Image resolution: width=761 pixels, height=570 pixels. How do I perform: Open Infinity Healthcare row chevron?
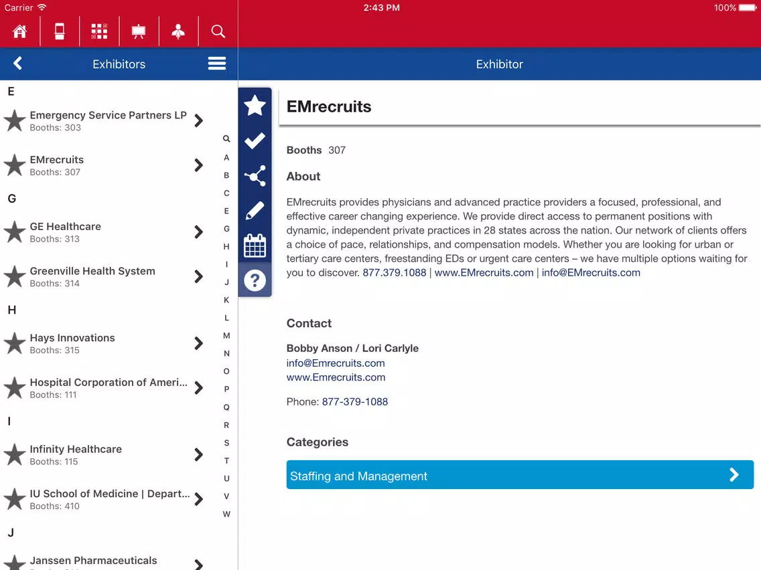[198, 455]
